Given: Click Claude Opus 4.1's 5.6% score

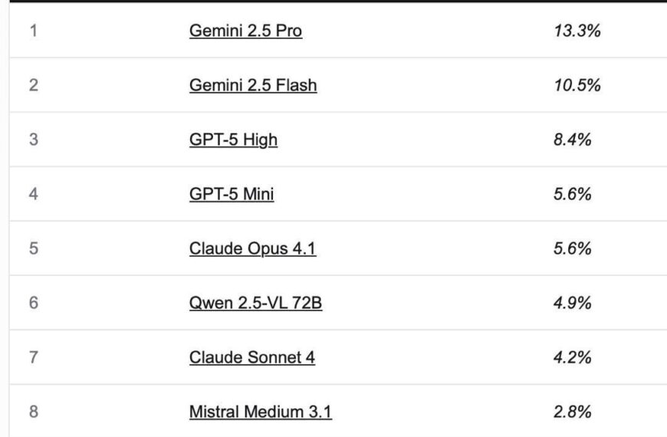Looking at the screenshot, I should (572, 249).
